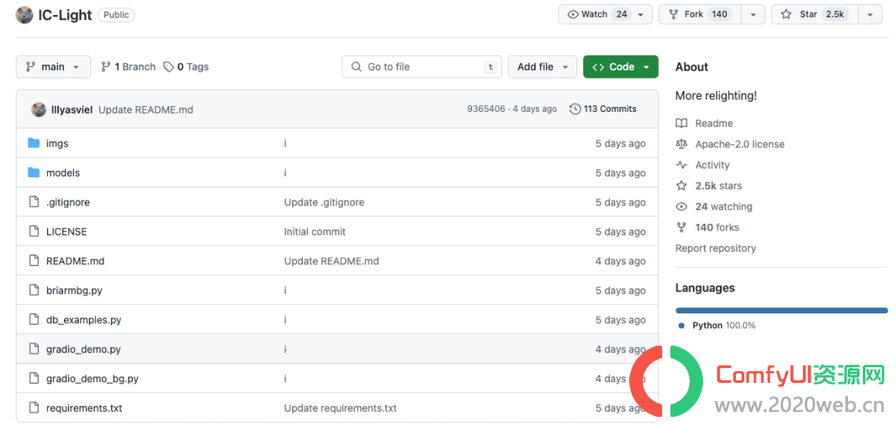The height and width of the screenshot is (426, 896).
Task: Expand the Watch dropdown arrow
Action: pos(641,14)
